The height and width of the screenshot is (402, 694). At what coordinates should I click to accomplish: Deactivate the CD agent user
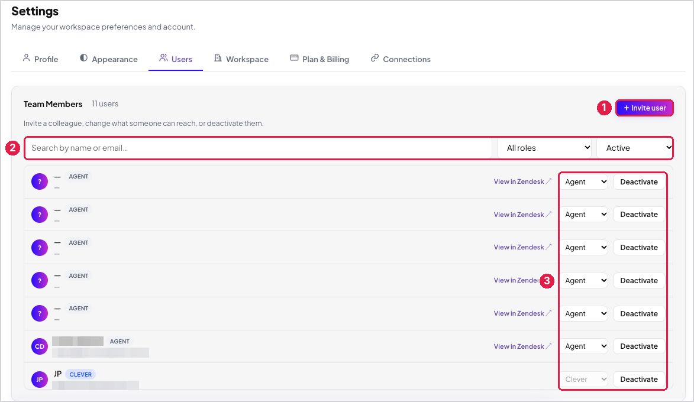(638, 346)
